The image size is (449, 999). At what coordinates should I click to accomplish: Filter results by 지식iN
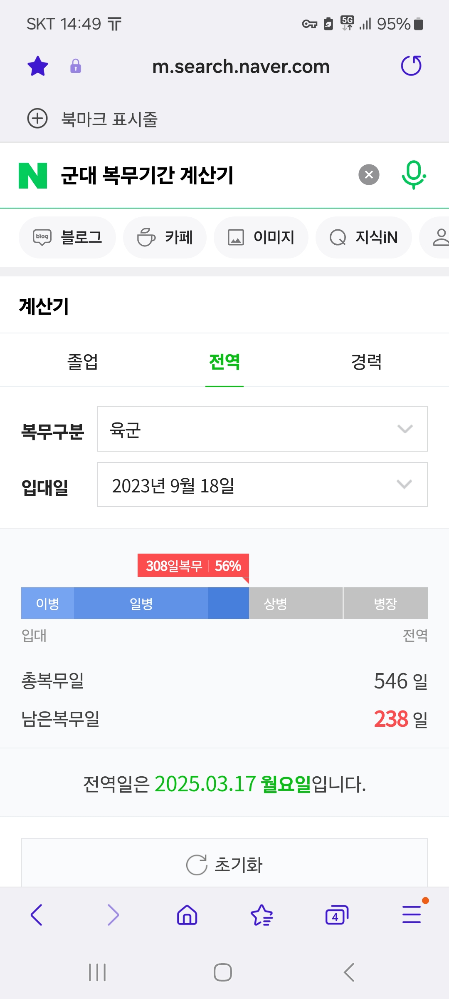tap(364, 237)
